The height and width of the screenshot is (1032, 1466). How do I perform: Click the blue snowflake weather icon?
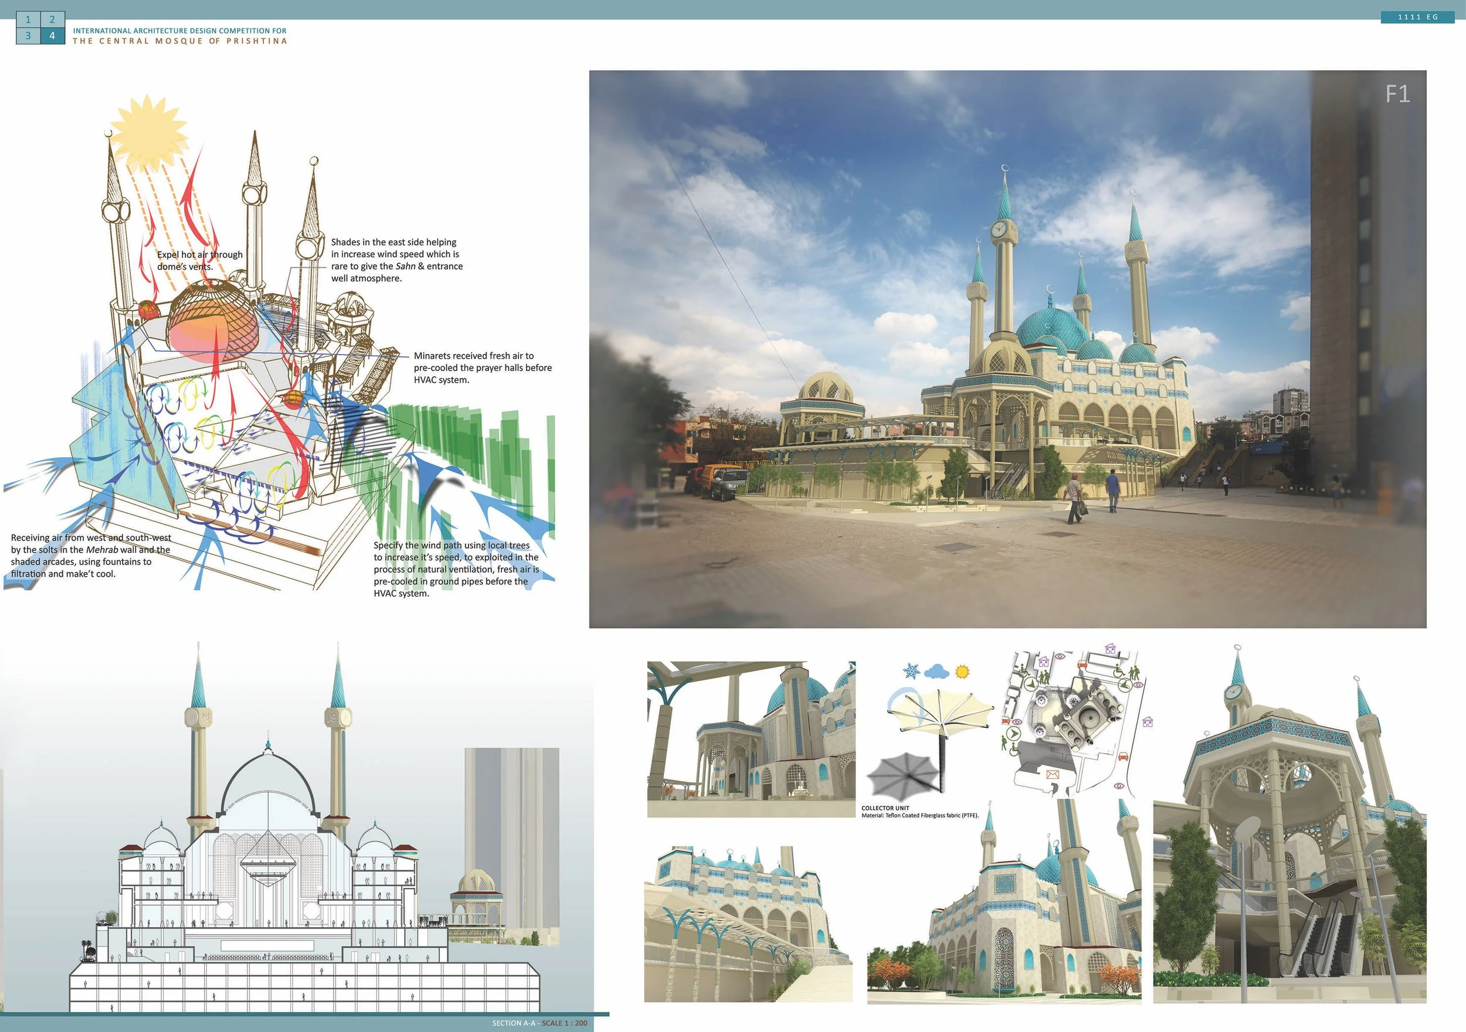click(911, 672)
